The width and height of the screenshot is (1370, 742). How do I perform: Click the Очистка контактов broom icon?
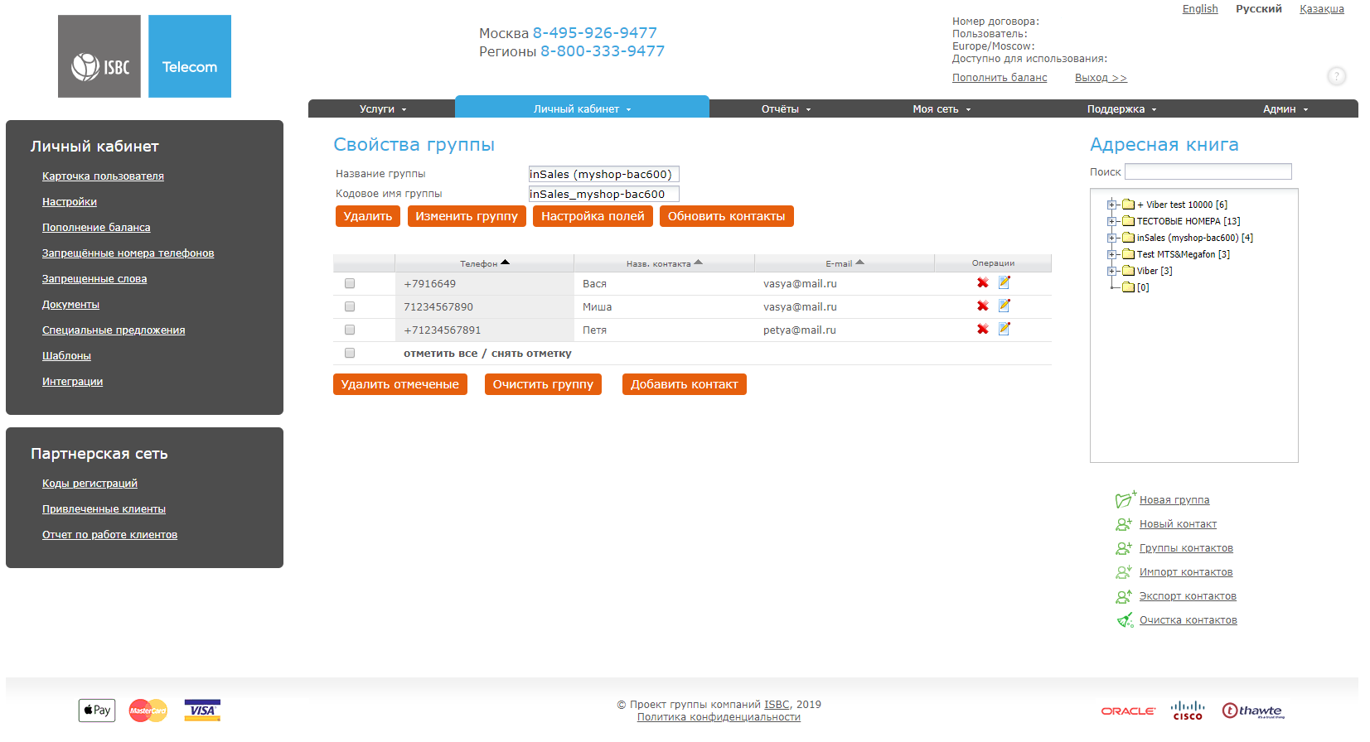point(1125,620)
